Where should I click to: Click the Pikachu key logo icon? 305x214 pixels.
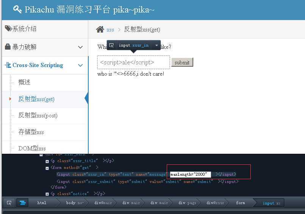coord(17,9)
